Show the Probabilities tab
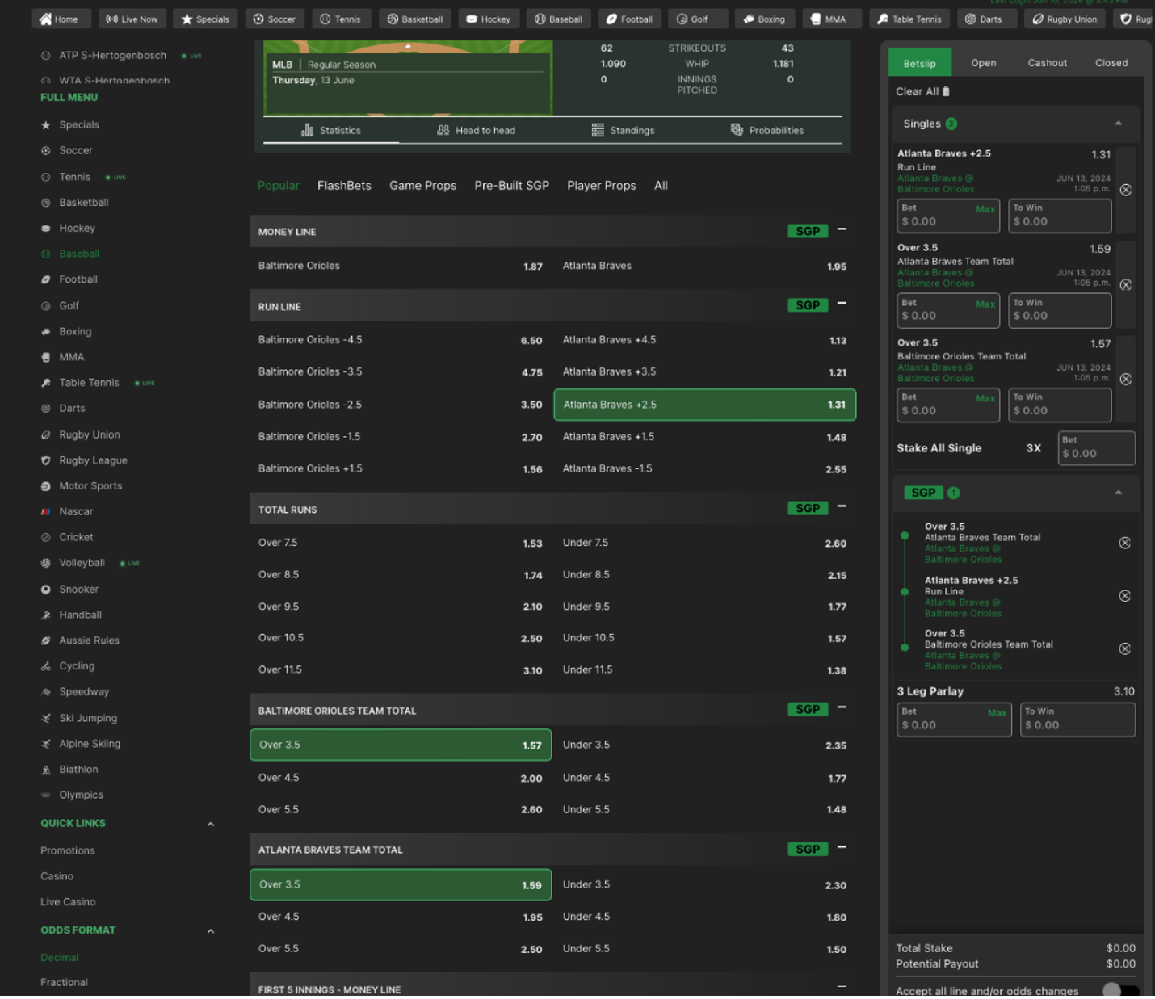1155x999 pixels. [767, 131]
